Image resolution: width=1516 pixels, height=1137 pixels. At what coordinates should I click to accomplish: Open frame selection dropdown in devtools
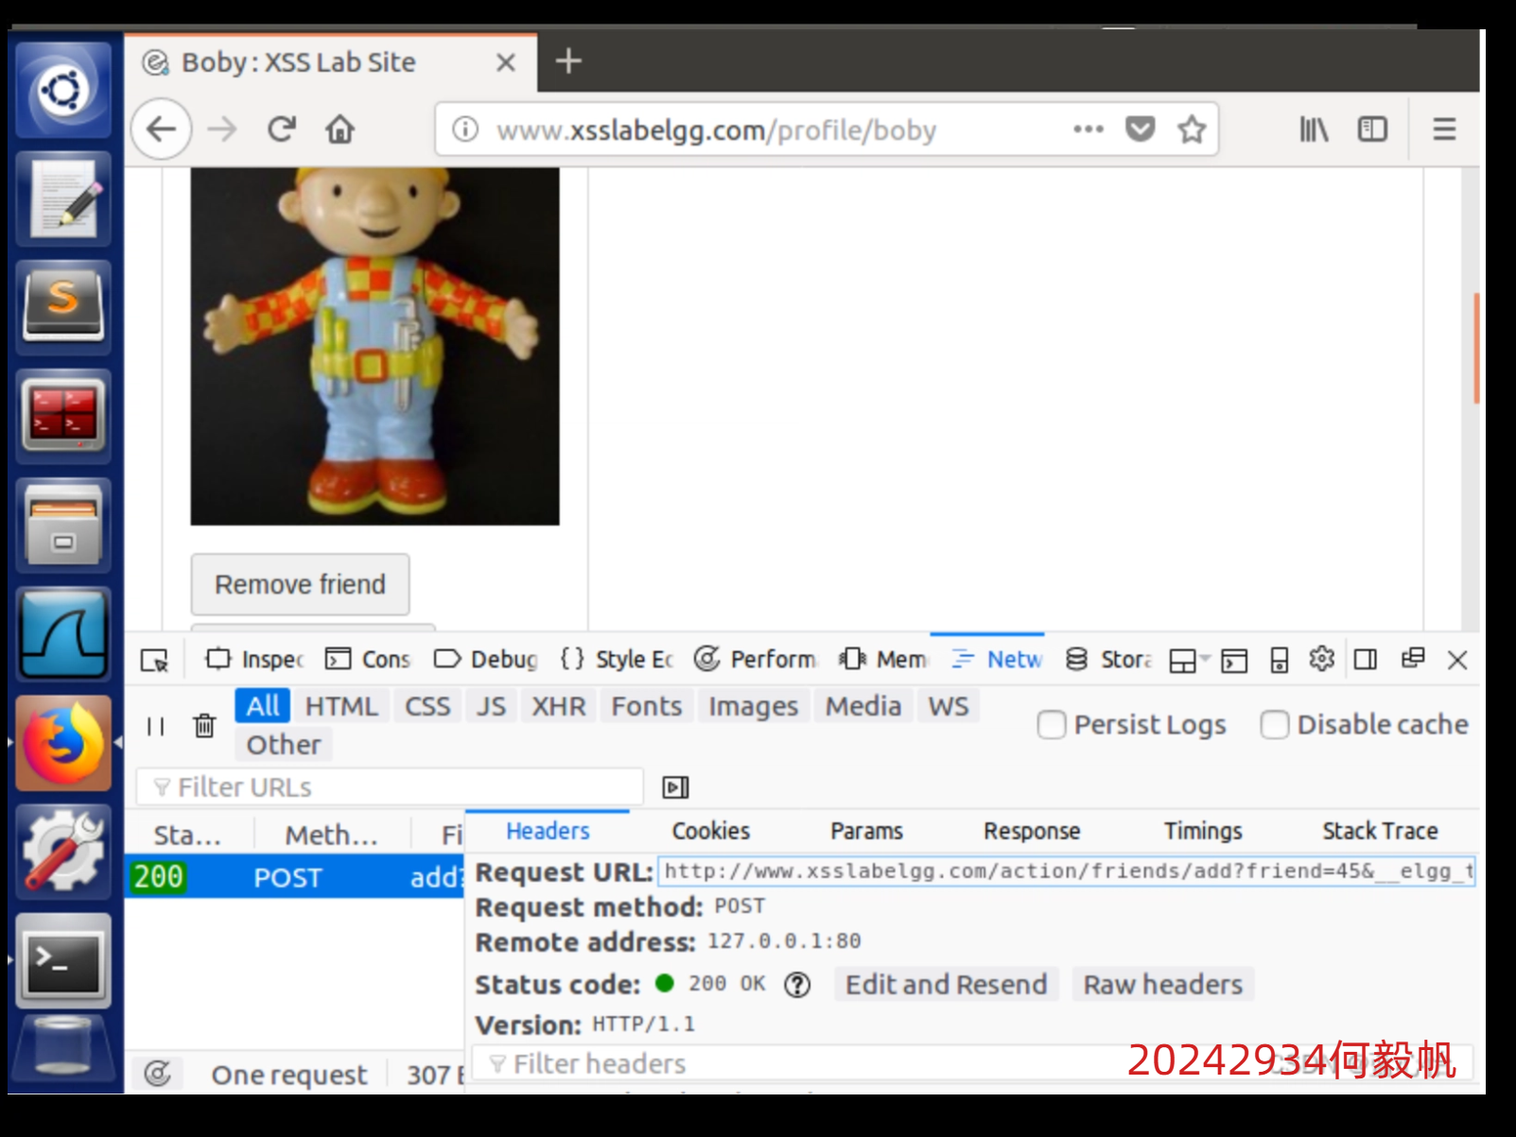[x=1189, y=660]
